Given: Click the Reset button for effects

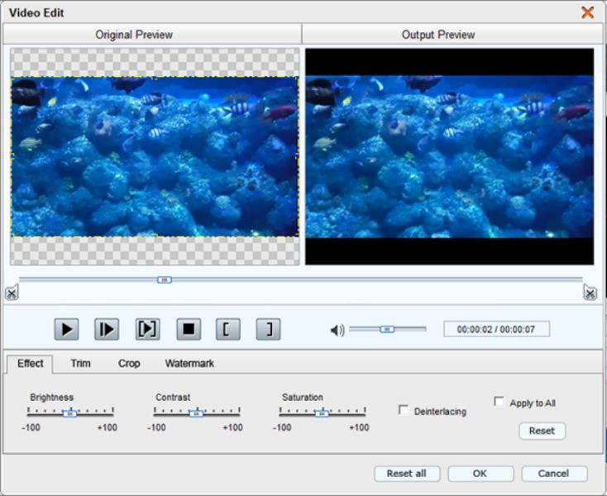Looking at the screenshot, I should pos(542,431).
